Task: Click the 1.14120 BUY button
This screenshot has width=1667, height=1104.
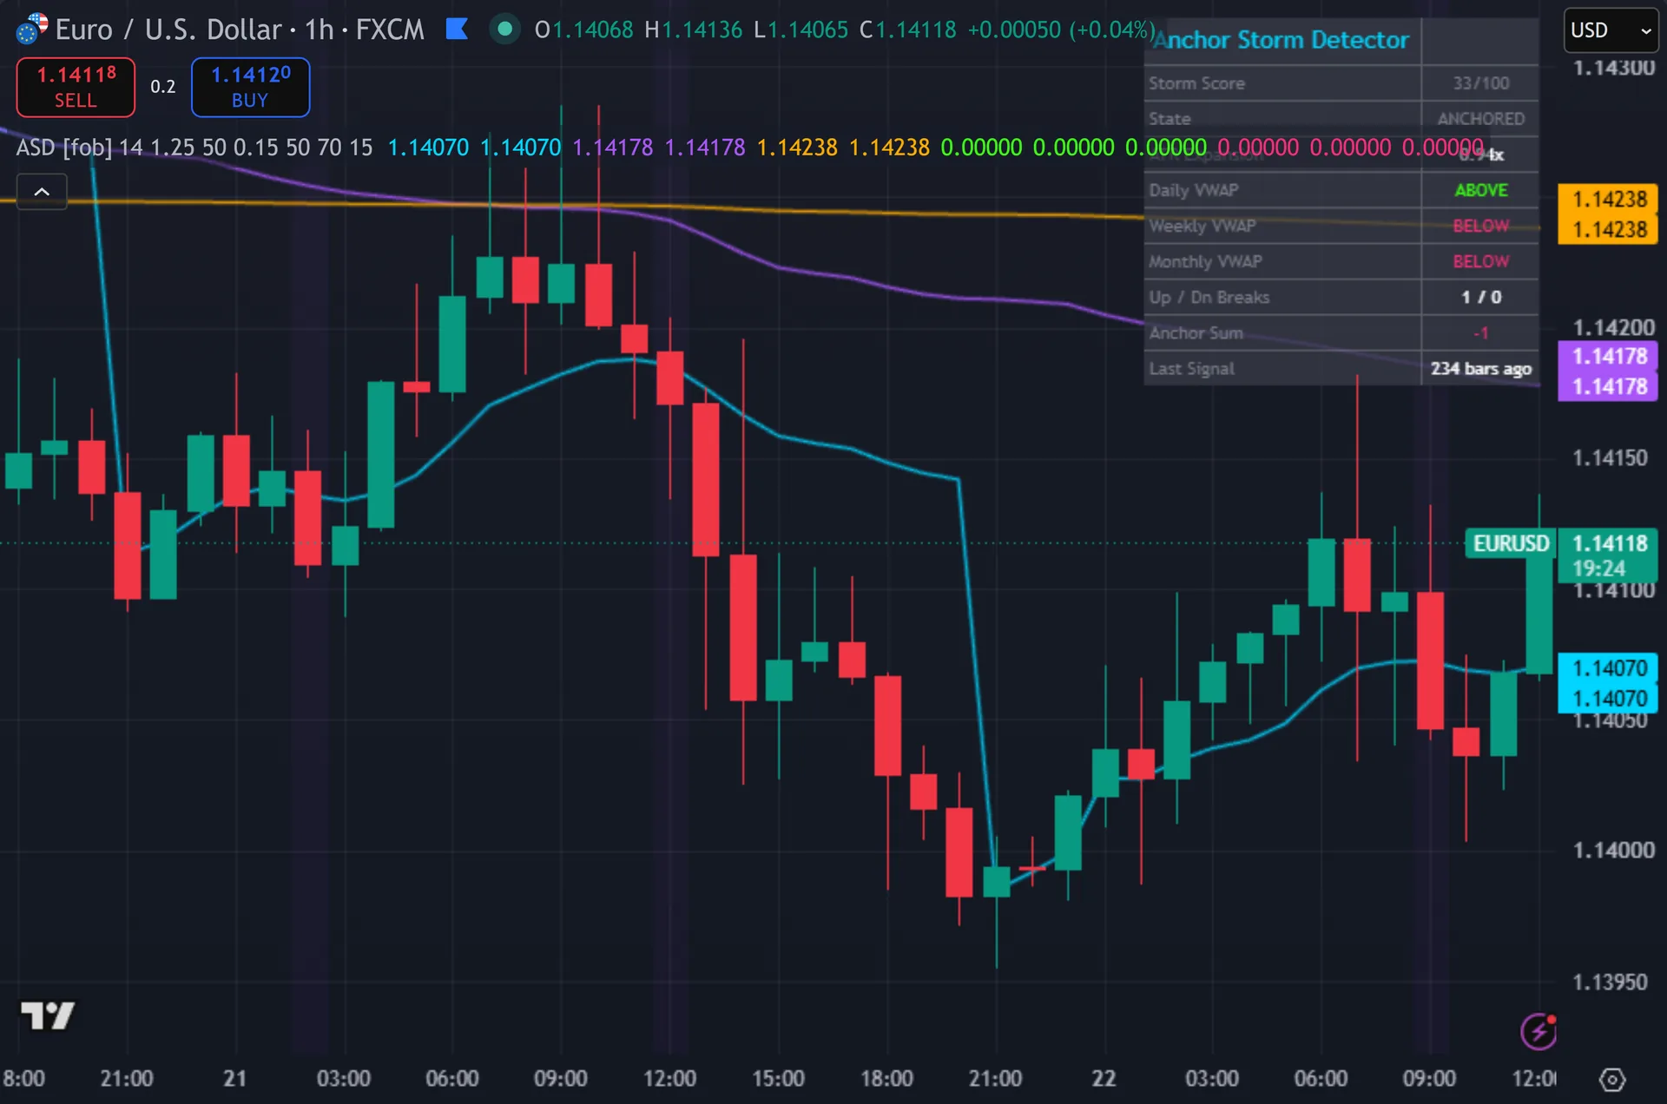Action: 250,87
